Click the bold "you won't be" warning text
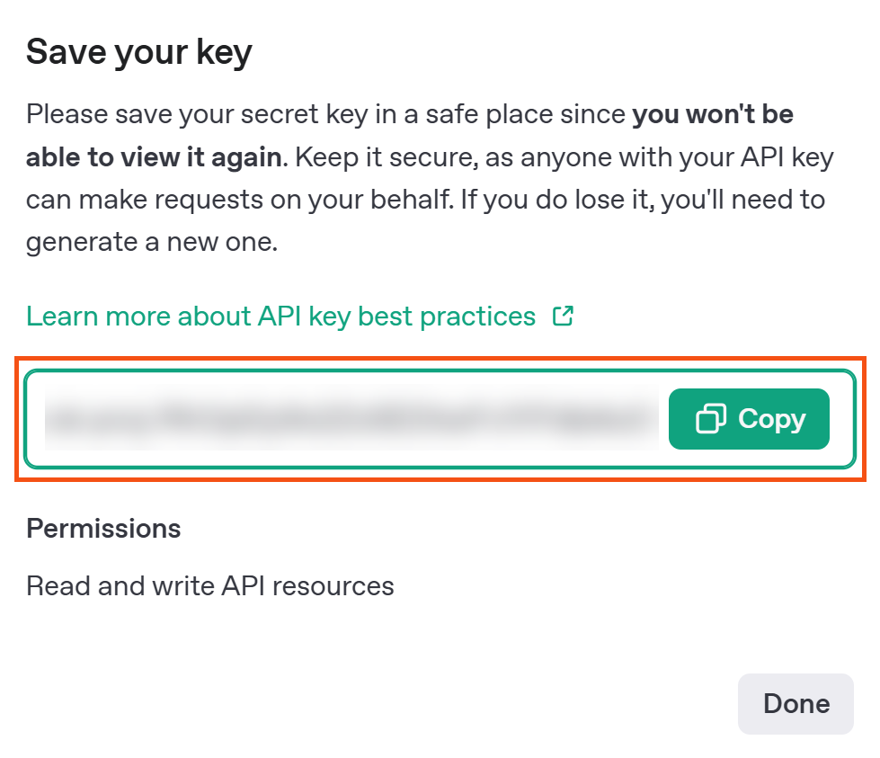Image resolution: width=880 pixels, height=758 pixels. [713, 114]
